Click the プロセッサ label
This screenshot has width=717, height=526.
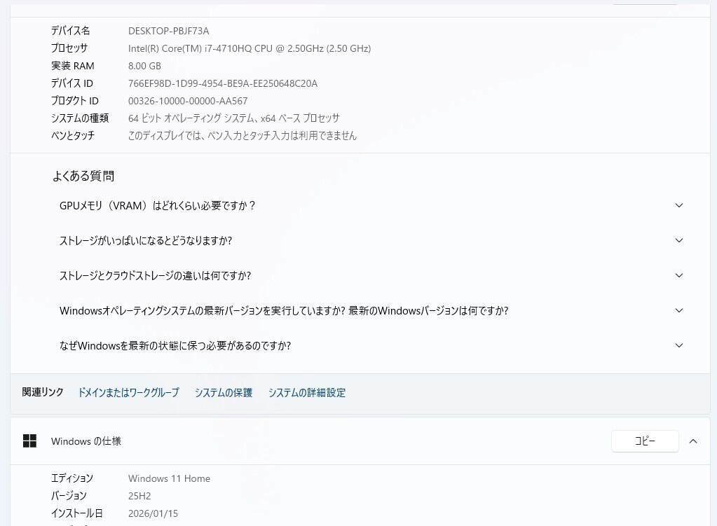click(x=69, y=48)
